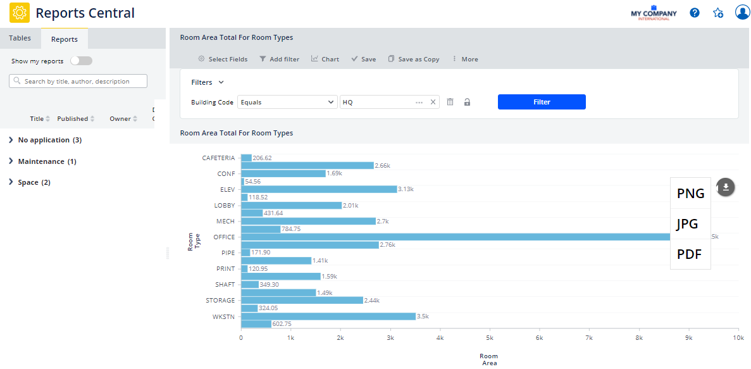This screenshot has height=369, width=751.
Task: Click the OFFICE longest bar
Action: point(456,237)
